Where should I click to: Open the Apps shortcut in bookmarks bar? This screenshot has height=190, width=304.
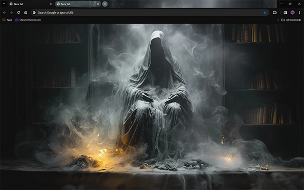[x=7, y=20]
